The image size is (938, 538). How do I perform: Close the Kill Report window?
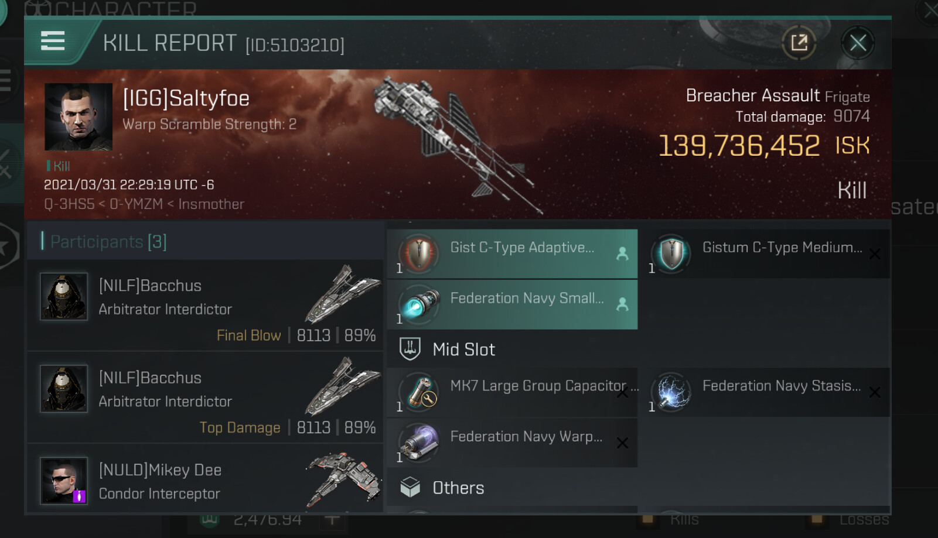pyautogui.click(x=858, y=43)
